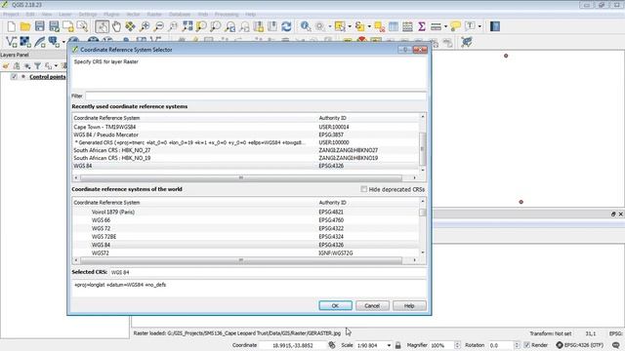Select the Measure line tool
The height and width of the screenshot is (351, 625).
[437, 26]
